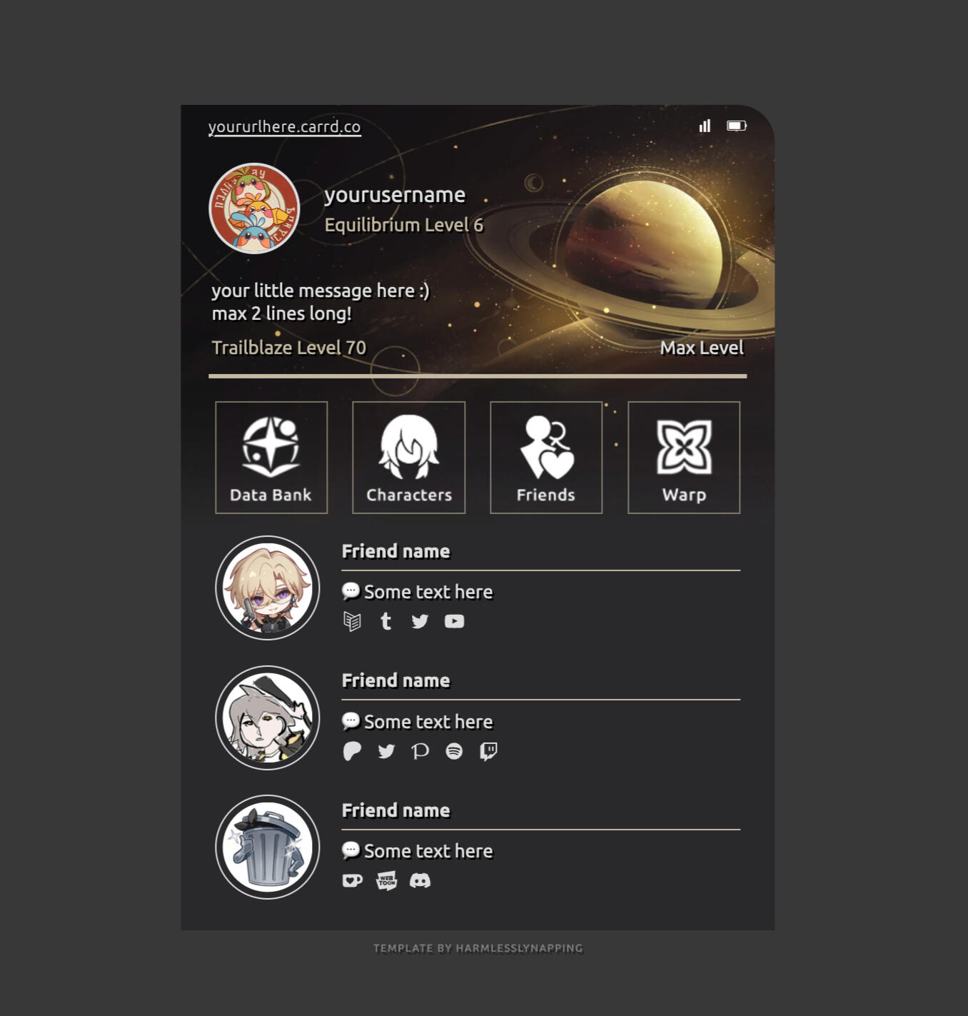Click first friend's Carrd icon

[x=352, y=621]
